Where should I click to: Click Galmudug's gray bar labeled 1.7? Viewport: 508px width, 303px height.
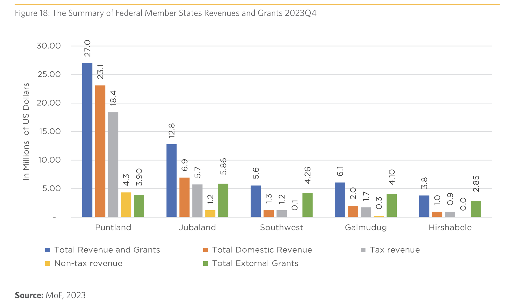[x=366, y=212]
